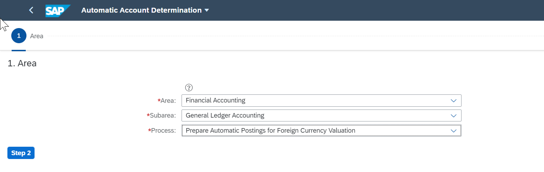This screenshot has height=172, width=544.
Task: Click the SAP logo
Action: click(58, 11)
